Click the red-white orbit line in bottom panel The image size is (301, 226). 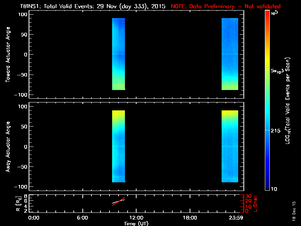(x=118, y=201)
